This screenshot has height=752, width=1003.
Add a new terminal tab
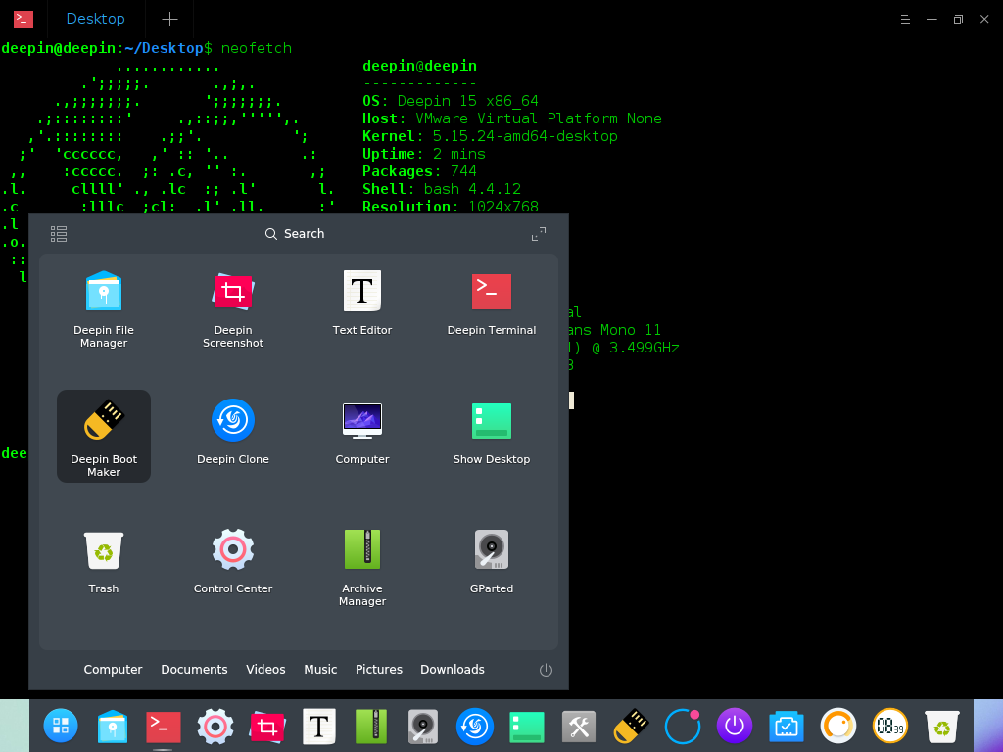tap(169, 20)
